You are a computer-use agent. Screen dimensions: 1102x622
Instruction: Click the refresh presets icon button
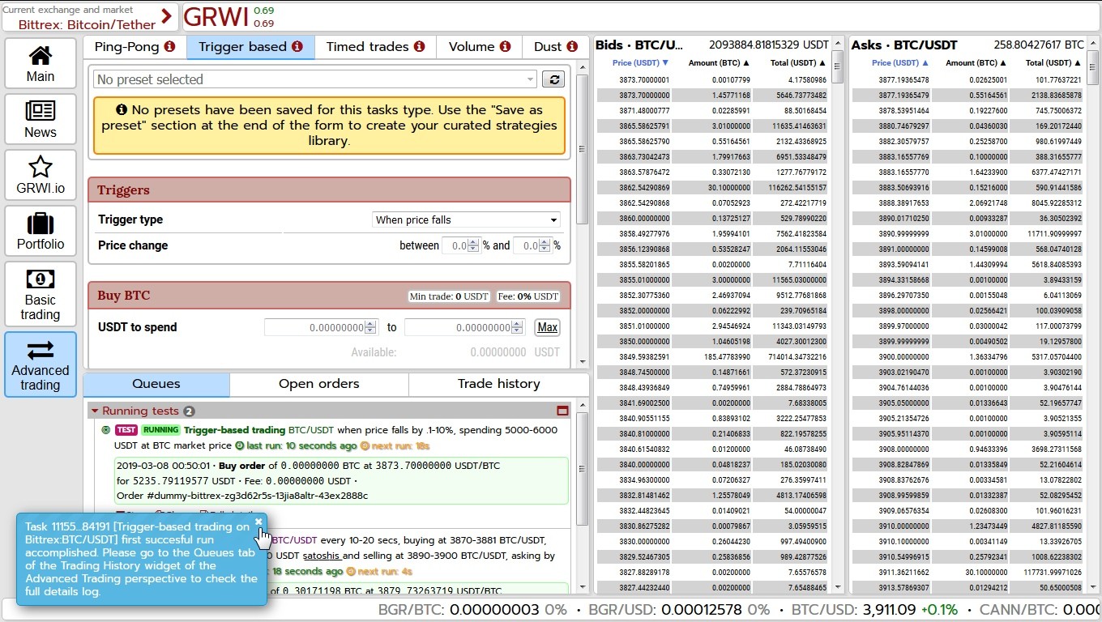tap(553, 79)
